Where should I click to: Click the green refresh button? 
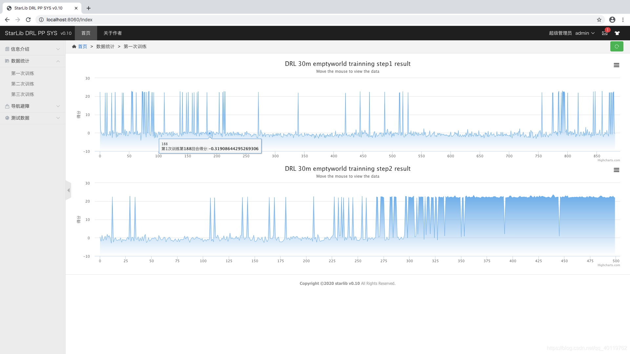point(617,47)
